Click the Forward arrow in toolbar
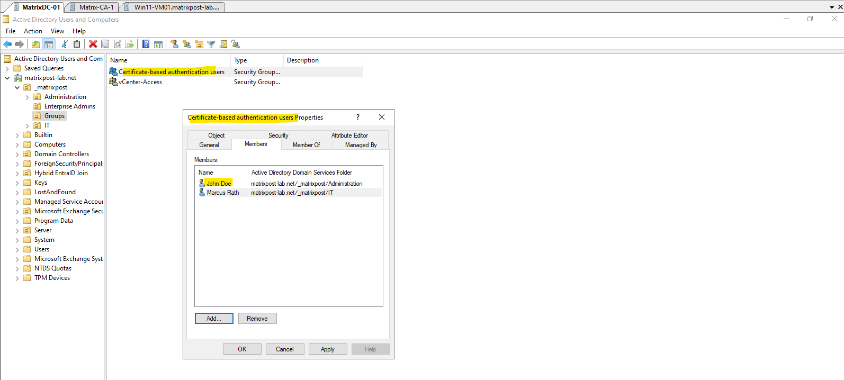 [x=20, y=44]
